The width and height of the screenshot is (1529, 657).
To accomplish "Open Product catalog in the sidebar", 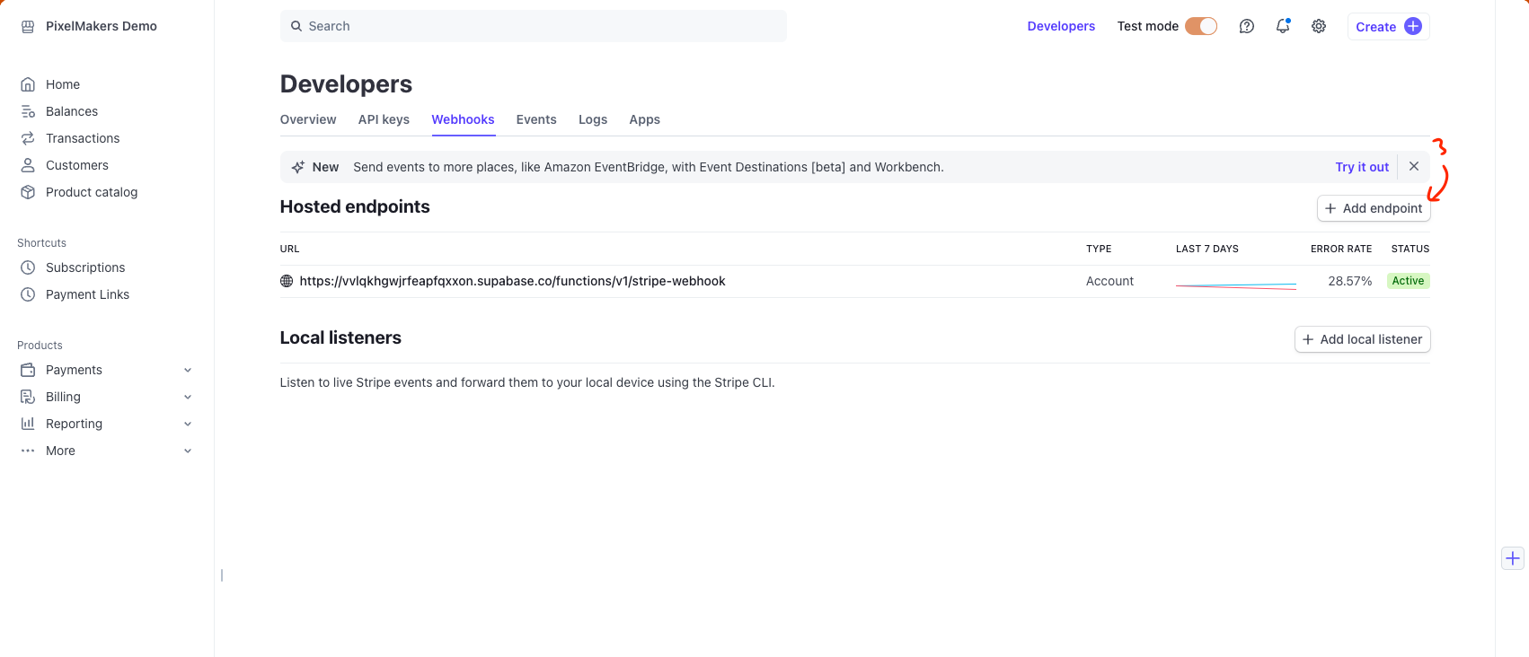I will 92,192.
